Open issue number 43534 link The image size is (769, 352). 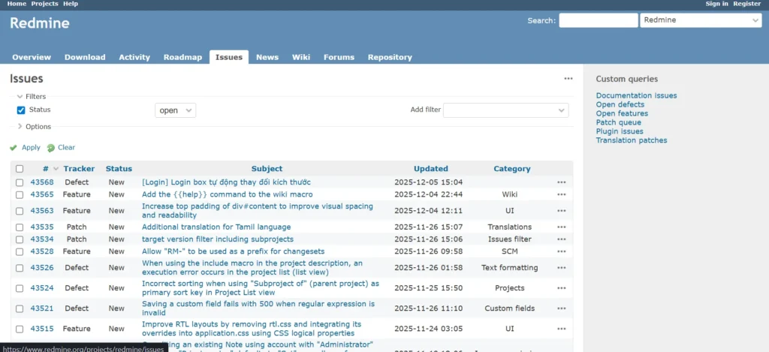(42, 239)
